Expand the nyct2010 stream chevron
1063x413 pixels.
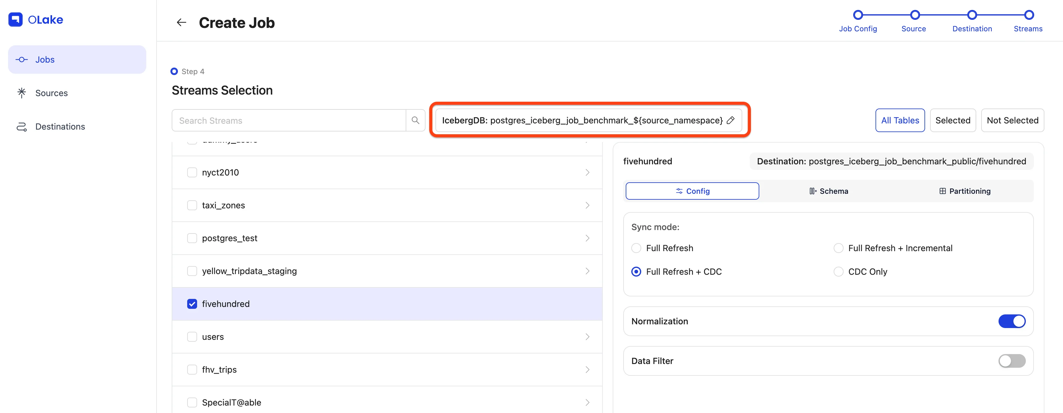(x=587, y=173)
